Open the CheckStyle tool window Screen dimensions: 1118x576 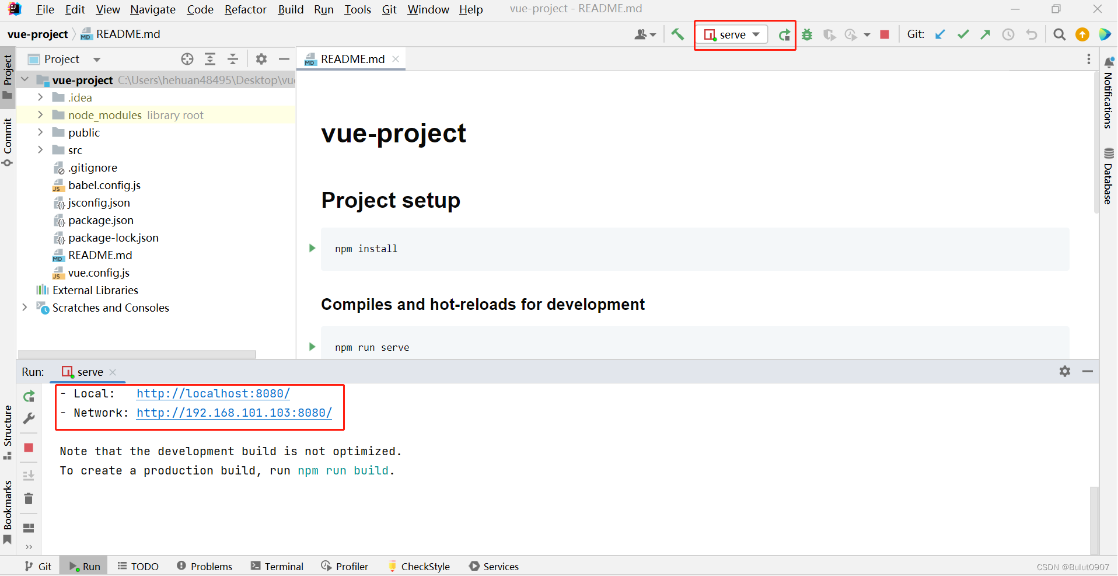coord(419,566)
